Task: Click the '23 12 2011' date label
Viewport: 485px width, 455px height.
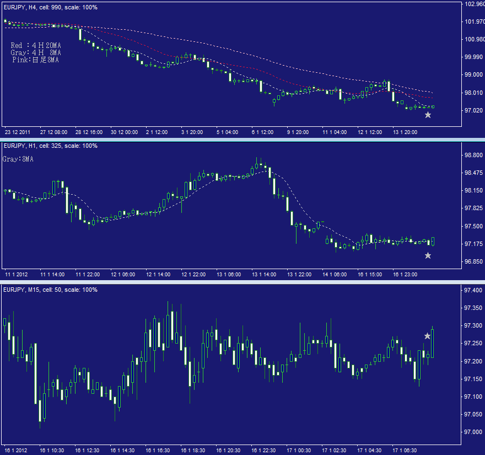Action: tap(18, 132)
